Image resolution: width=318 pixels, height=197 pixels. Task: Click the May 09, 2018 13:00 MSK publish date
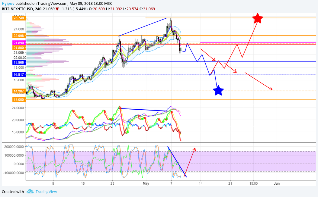91,3
